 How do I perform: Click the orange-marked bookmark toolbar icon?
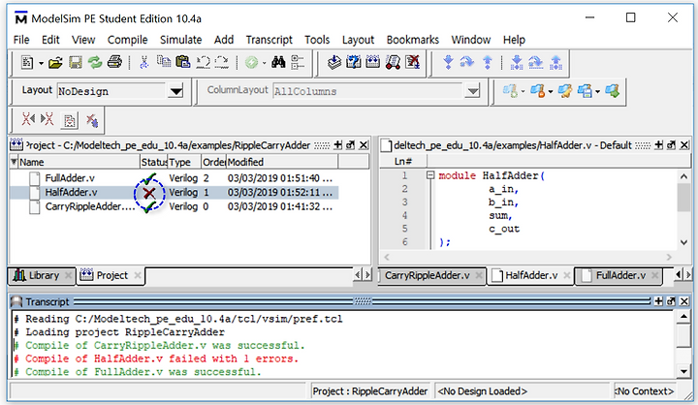pos(538,91)
